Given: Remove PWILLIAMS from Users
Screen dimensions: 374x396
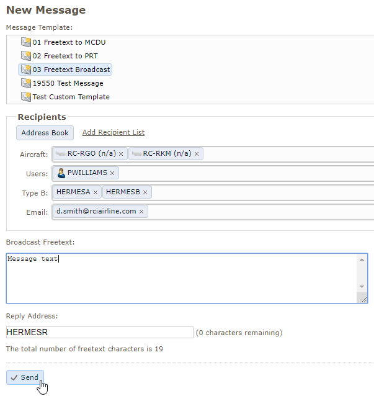Looking at the screenshot, I should coord(112,173).
